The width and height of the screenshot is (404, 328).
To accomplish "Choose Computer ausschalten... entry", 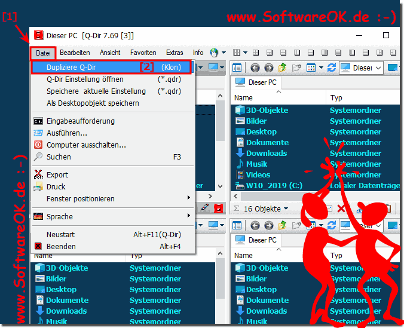I will pos(114,145).
